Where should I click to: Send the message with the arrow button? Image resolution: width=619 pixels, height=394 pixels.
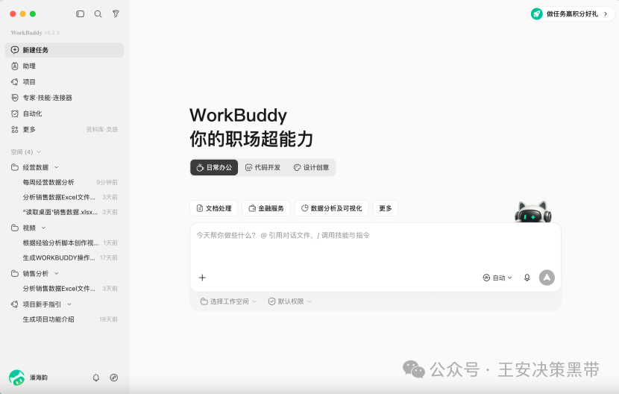pyautogui.click(x=547, y=278)
